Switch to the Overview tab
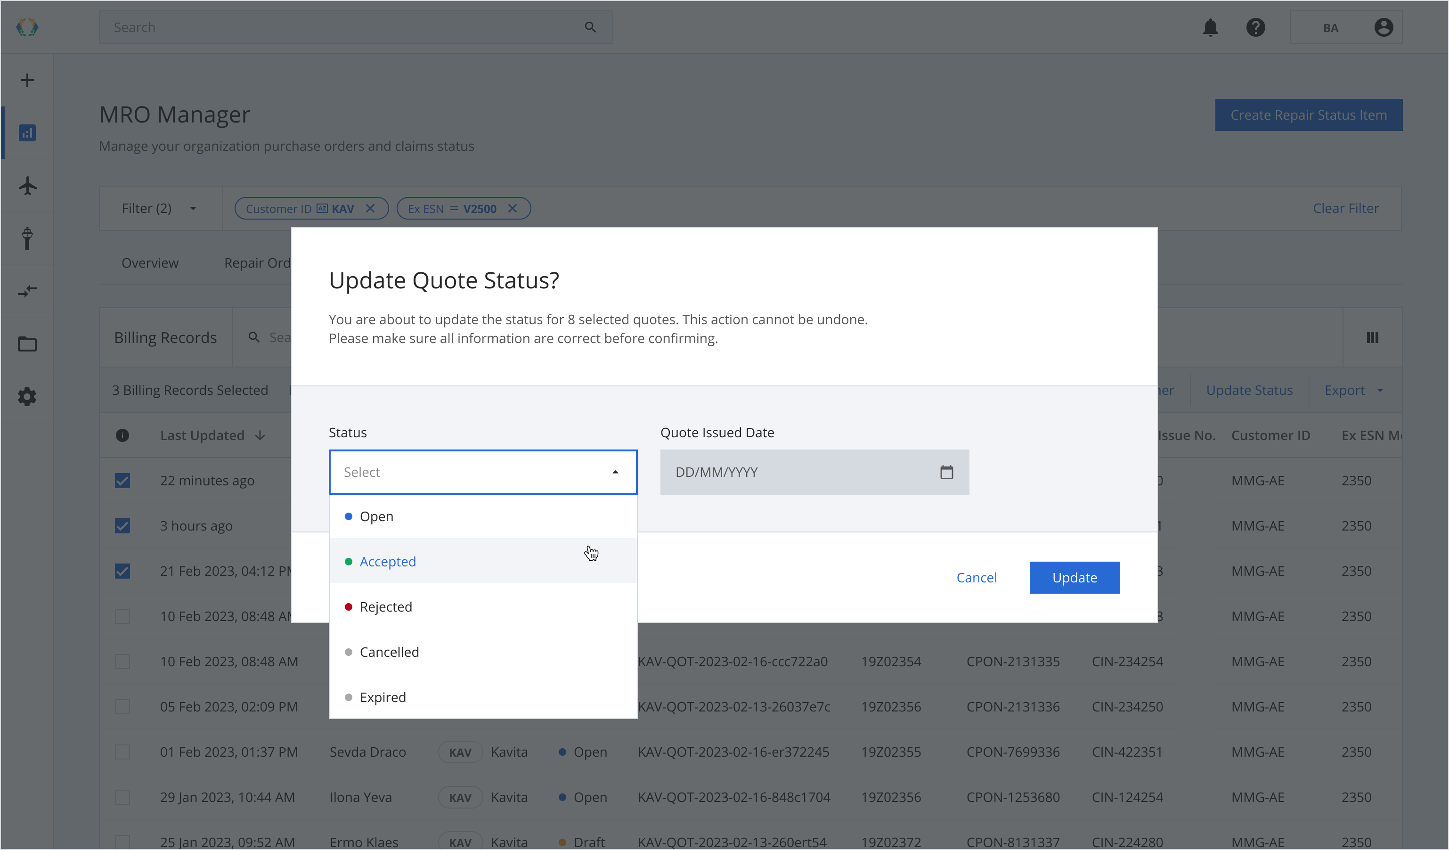 point(150,263)
